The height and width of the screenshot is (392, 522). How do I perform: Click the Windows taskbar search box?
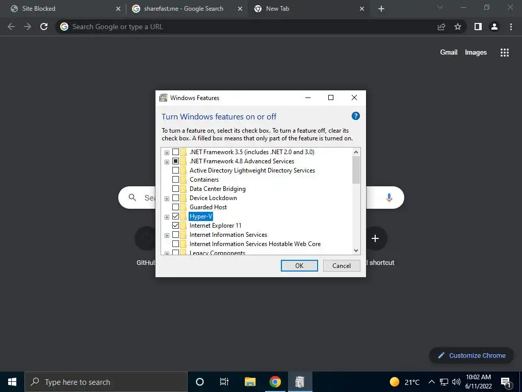pyautogui.click(x=106, y=382)
